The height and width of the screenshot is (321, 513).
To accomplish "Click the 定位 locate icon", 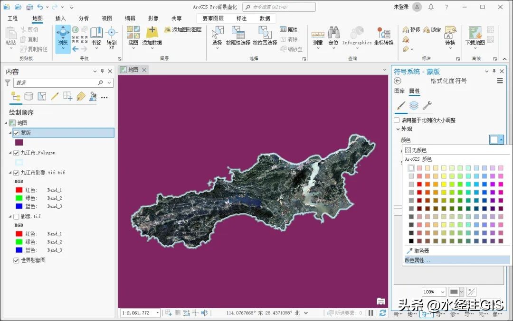I will [334, 38].
